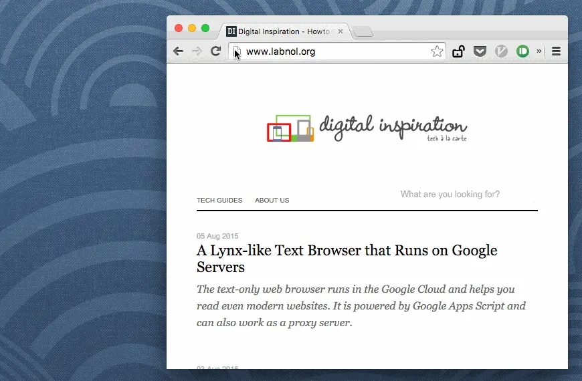Click the green circular extension icon

(522, 51)
